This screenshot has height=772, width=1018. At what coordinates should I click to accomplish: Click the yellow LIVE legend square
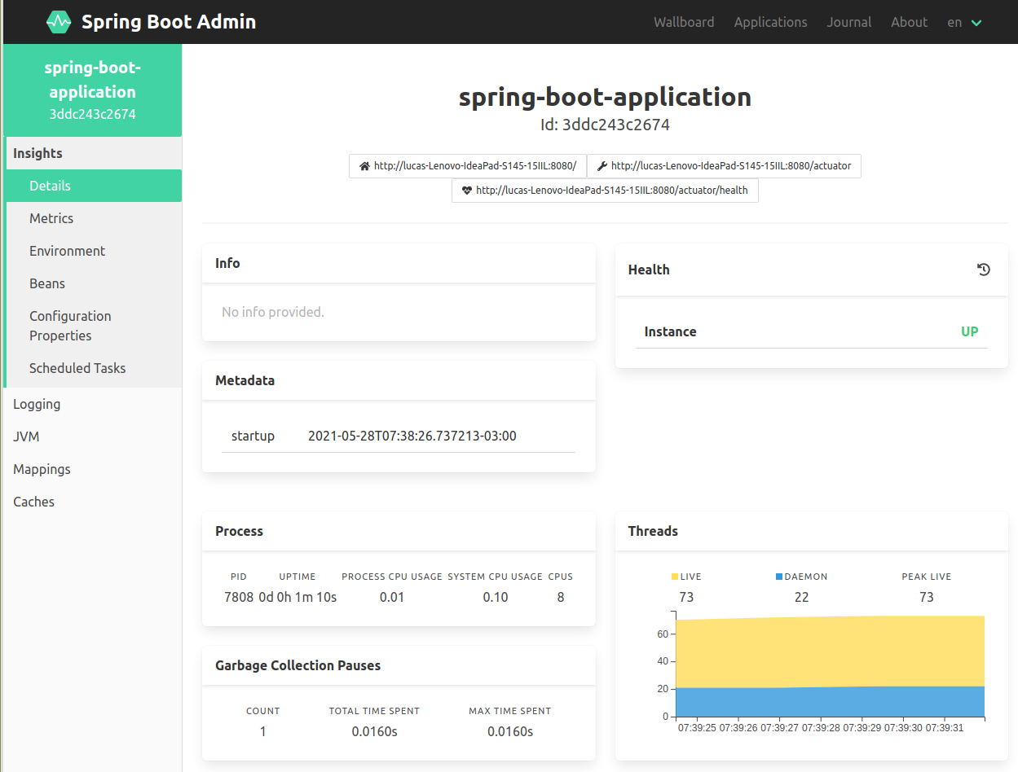tap(675, 577)
